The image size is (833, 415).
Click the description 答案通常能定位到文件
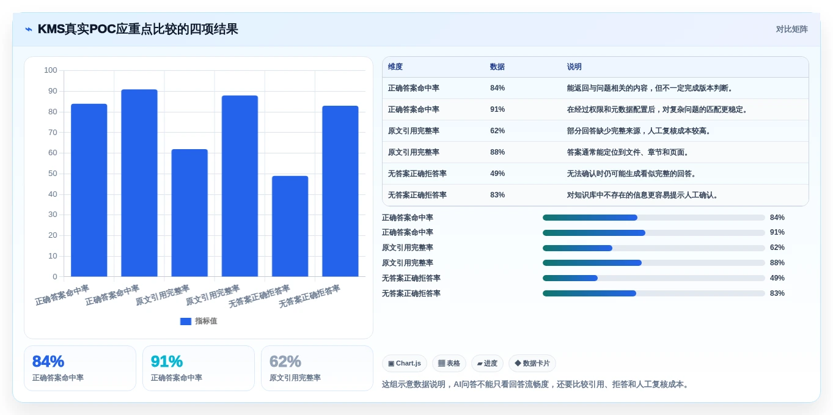628,152
